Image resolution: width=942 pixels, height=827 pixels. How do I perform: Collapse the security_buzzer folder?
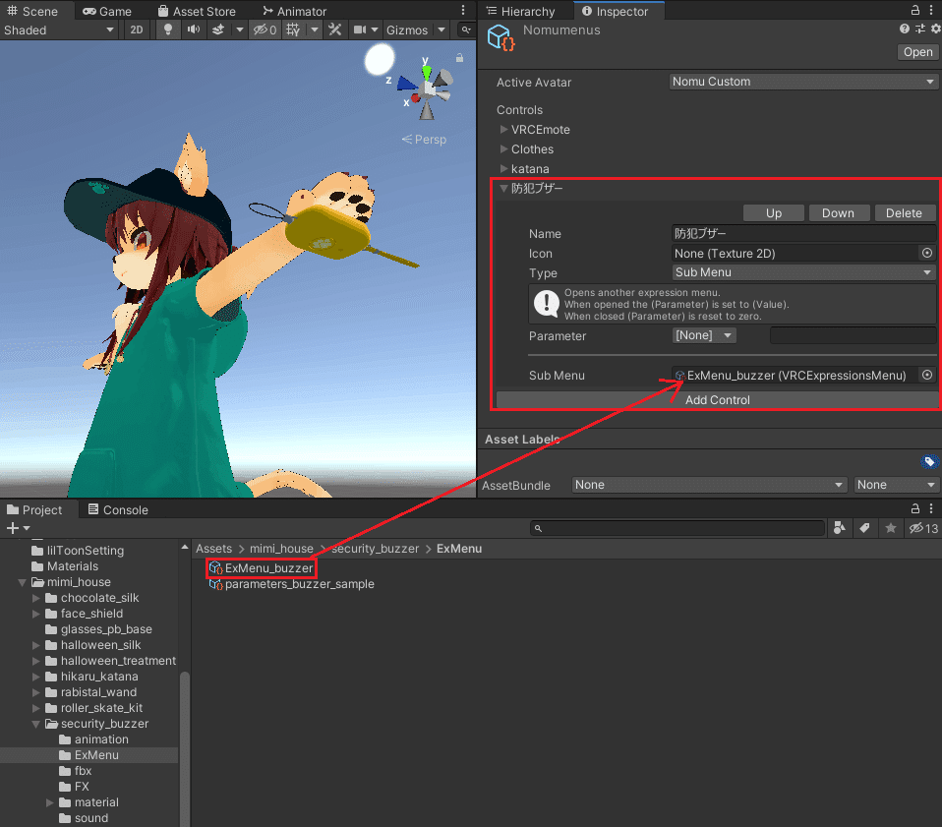click(x=36, y=724)
